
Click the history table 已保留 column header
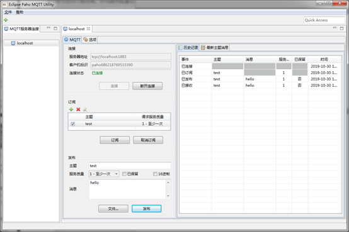pyautogui.click(x=300, y=59)
